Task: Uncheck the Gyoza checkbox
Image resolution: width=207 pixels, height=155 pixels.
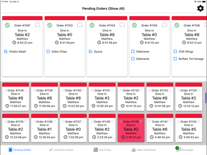Action: click(90, 51)
